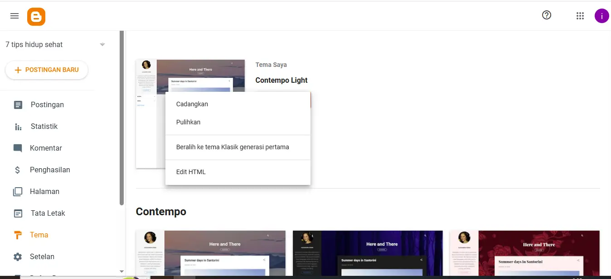Click the orange Blogger logo
This screenshot has width=611, height=279.
36,17
